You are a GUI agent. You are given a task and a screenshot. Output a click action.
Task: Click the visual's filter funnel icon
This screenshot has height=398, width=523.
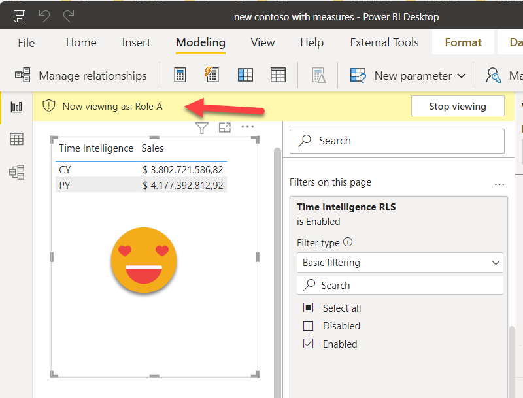202,128
